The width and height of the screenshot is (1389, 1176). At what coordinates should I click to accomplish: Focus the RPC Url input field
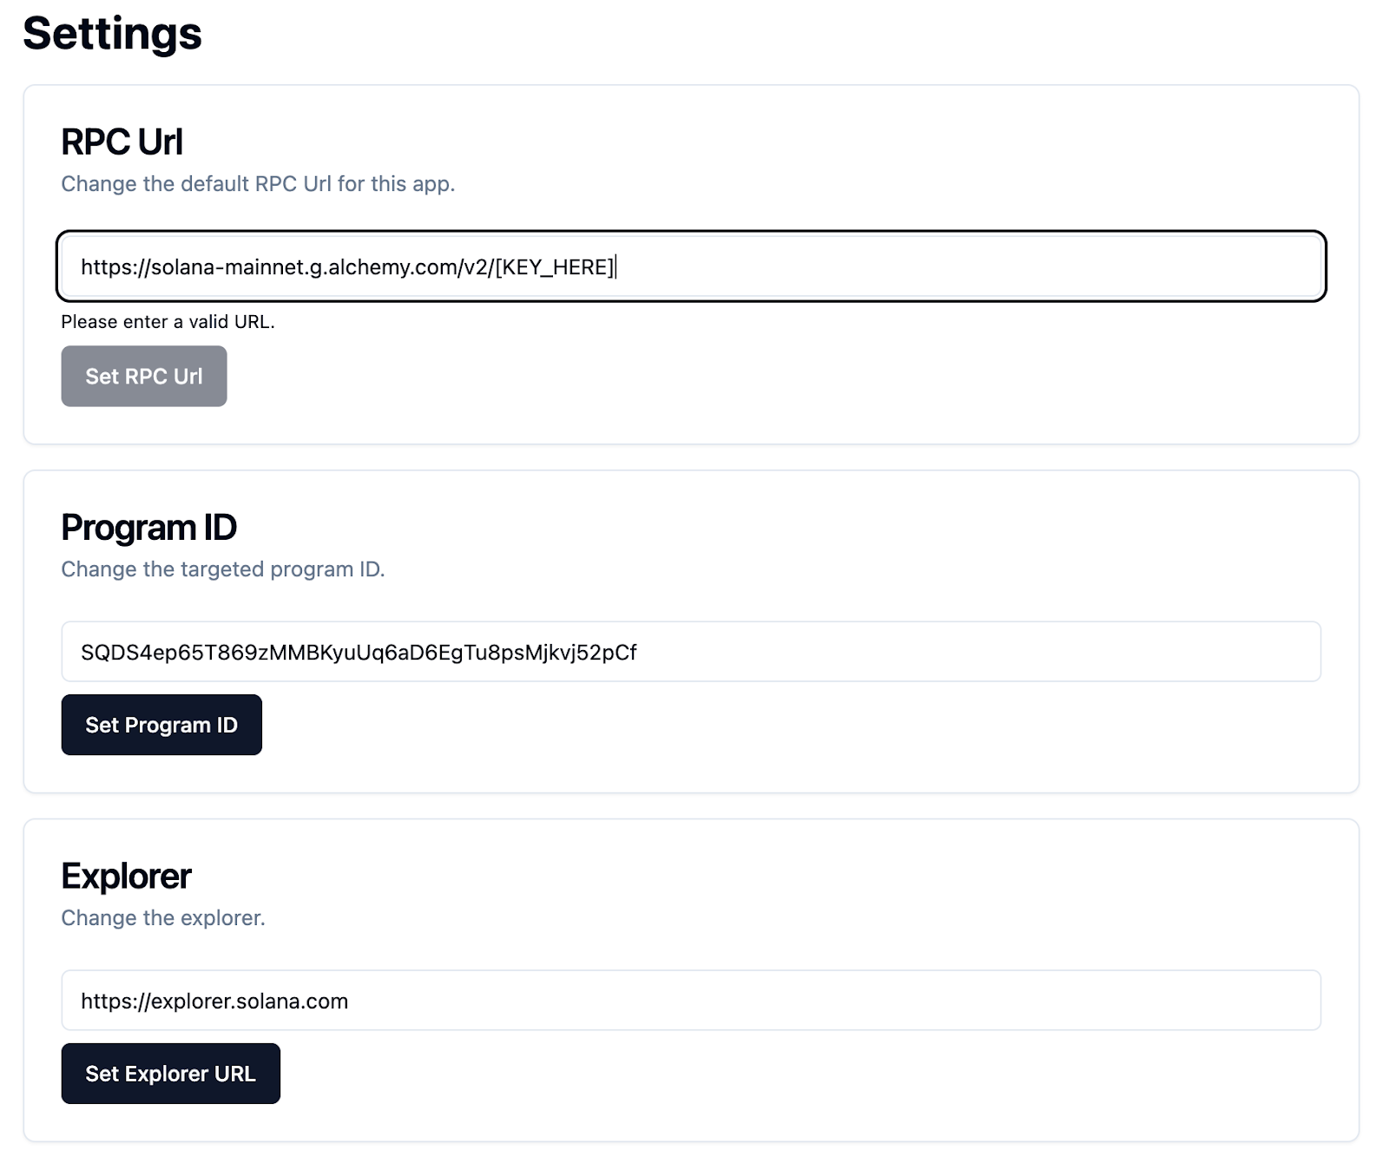tap(955, 266)
